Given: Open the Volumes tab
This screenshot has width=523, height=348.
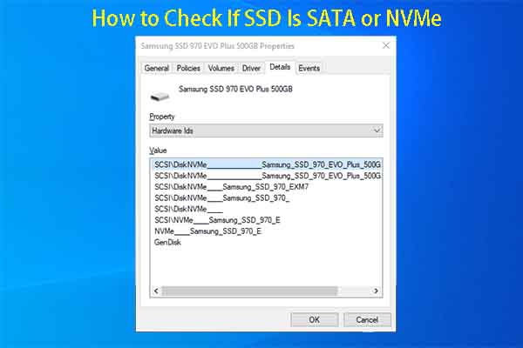Looking at the screenshot, I should 221,68.
